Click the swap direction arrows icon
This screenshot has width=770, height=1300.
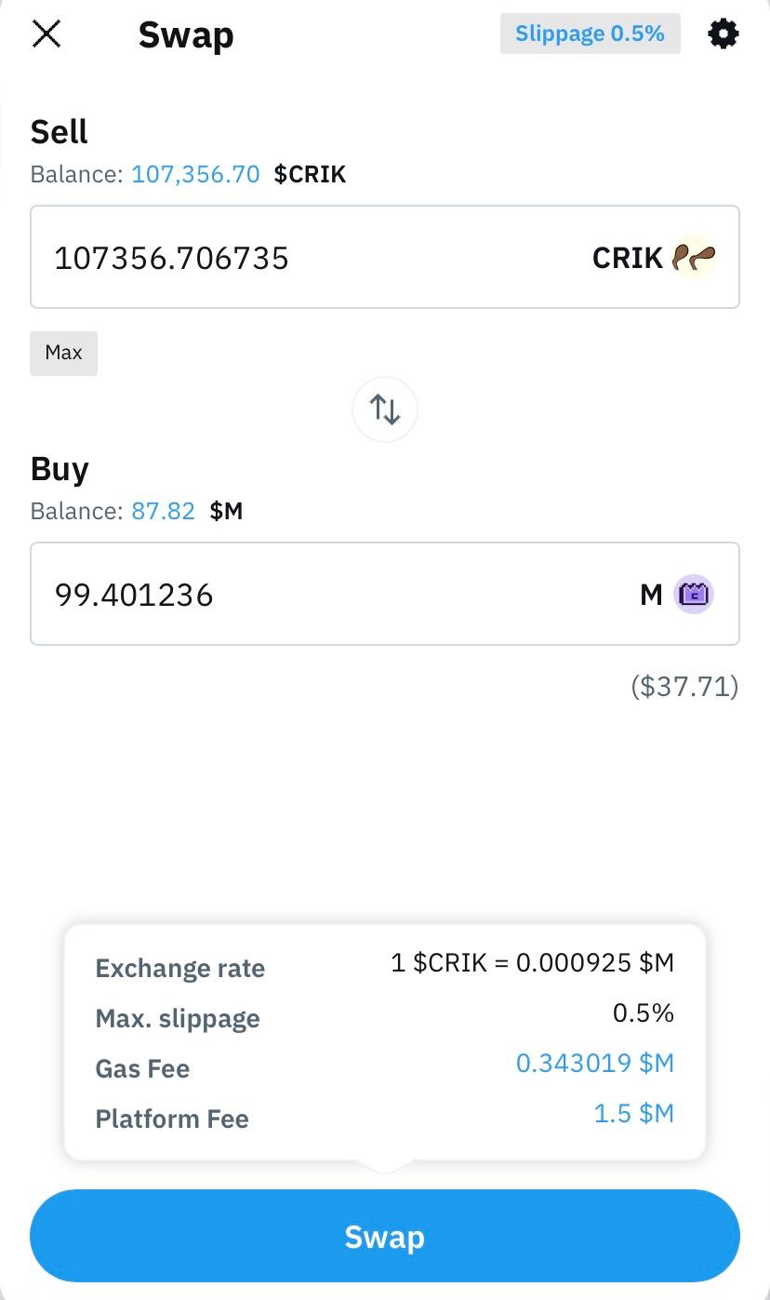pos(385,409)
